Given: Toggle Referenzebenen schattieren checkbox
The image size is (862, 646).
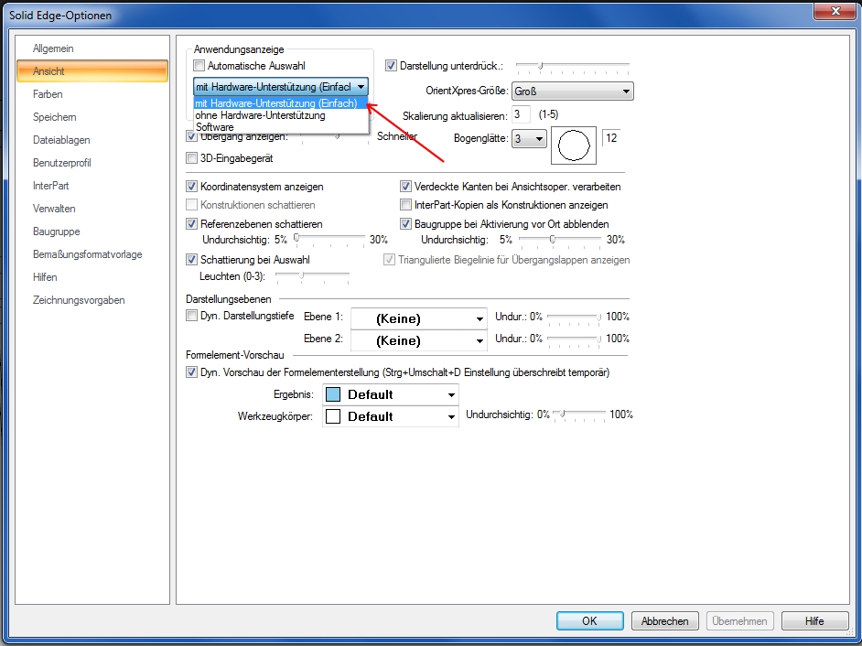Looking at the screenshot, I should [x=191, y=224].
